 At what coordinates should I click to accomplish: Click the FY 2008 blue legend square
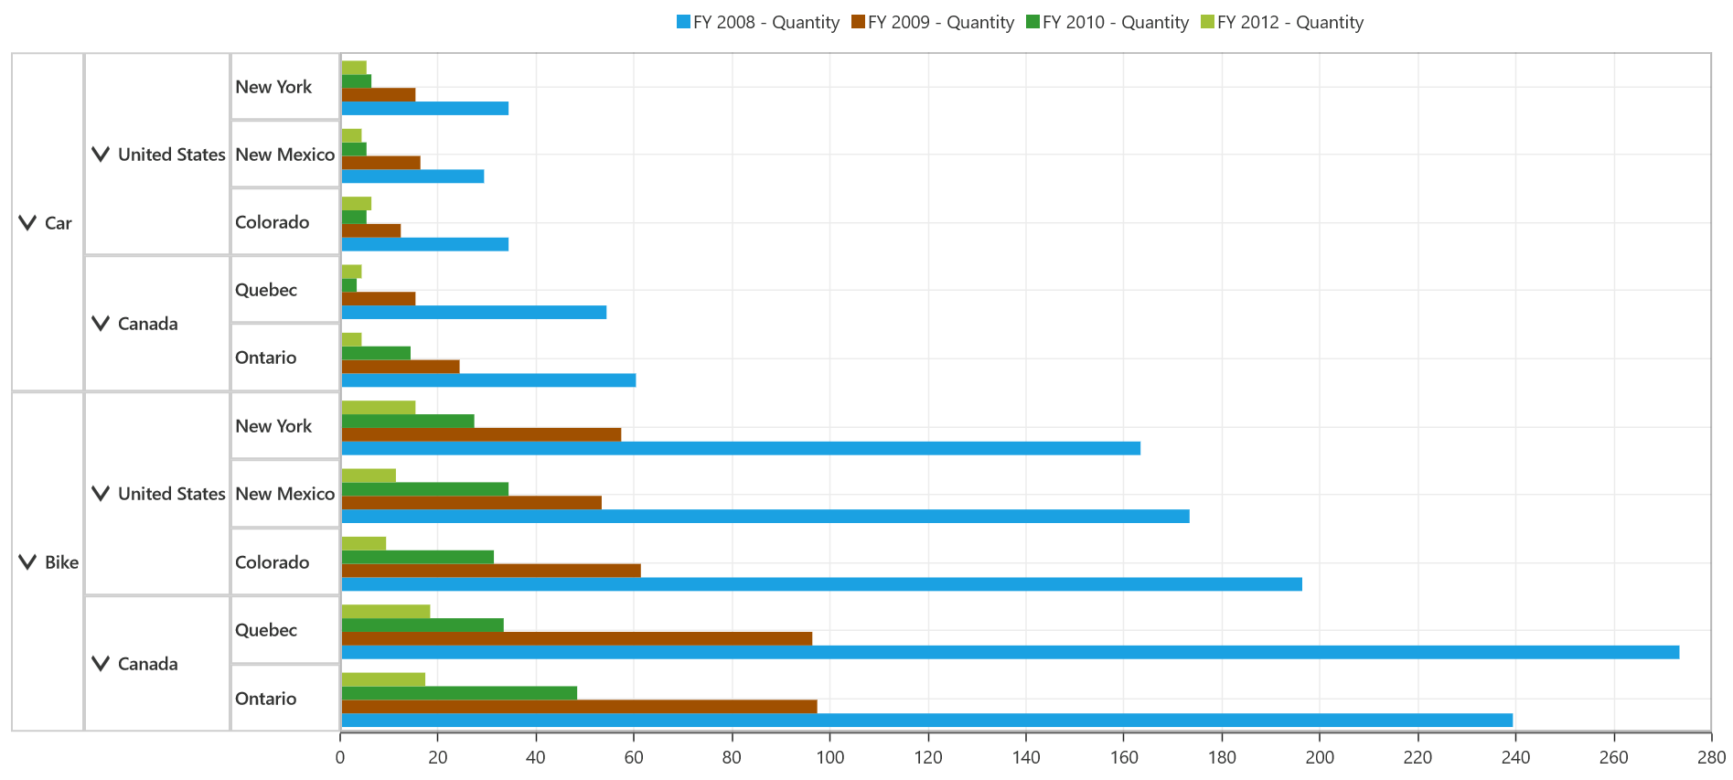pyautogui.click(x=683, y=22)
